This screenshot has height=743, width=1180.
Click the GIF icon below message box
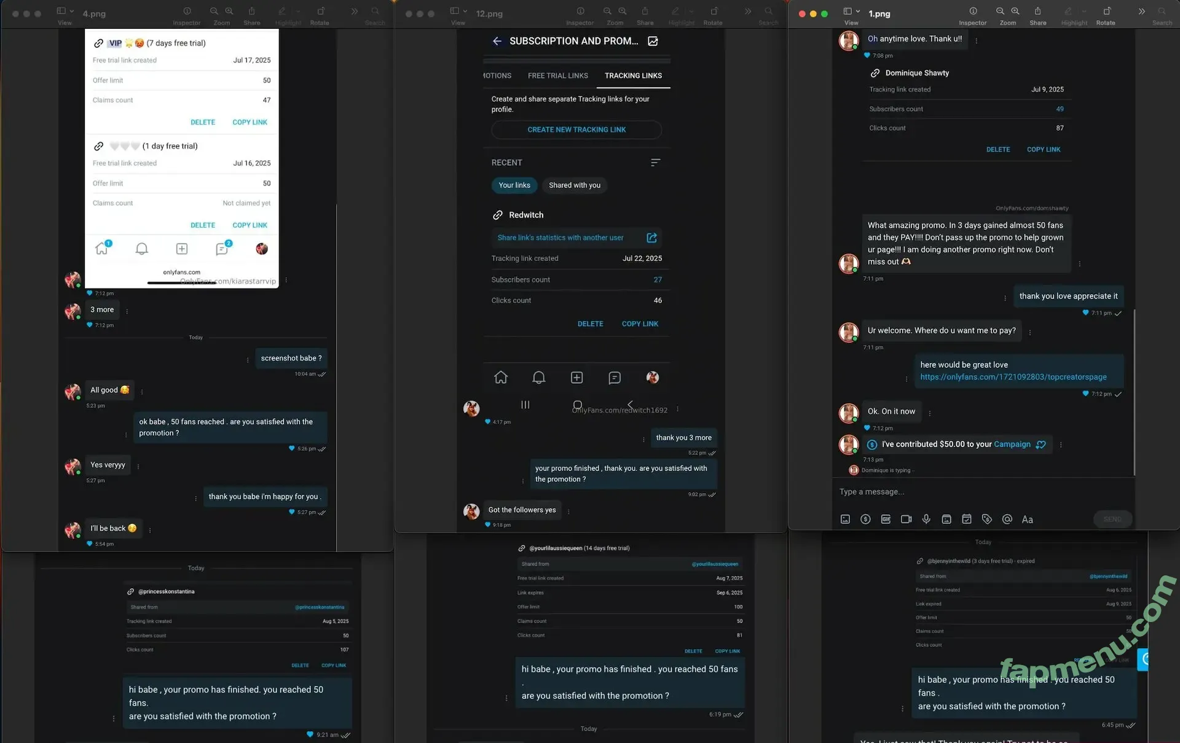[x=886, y=519]
